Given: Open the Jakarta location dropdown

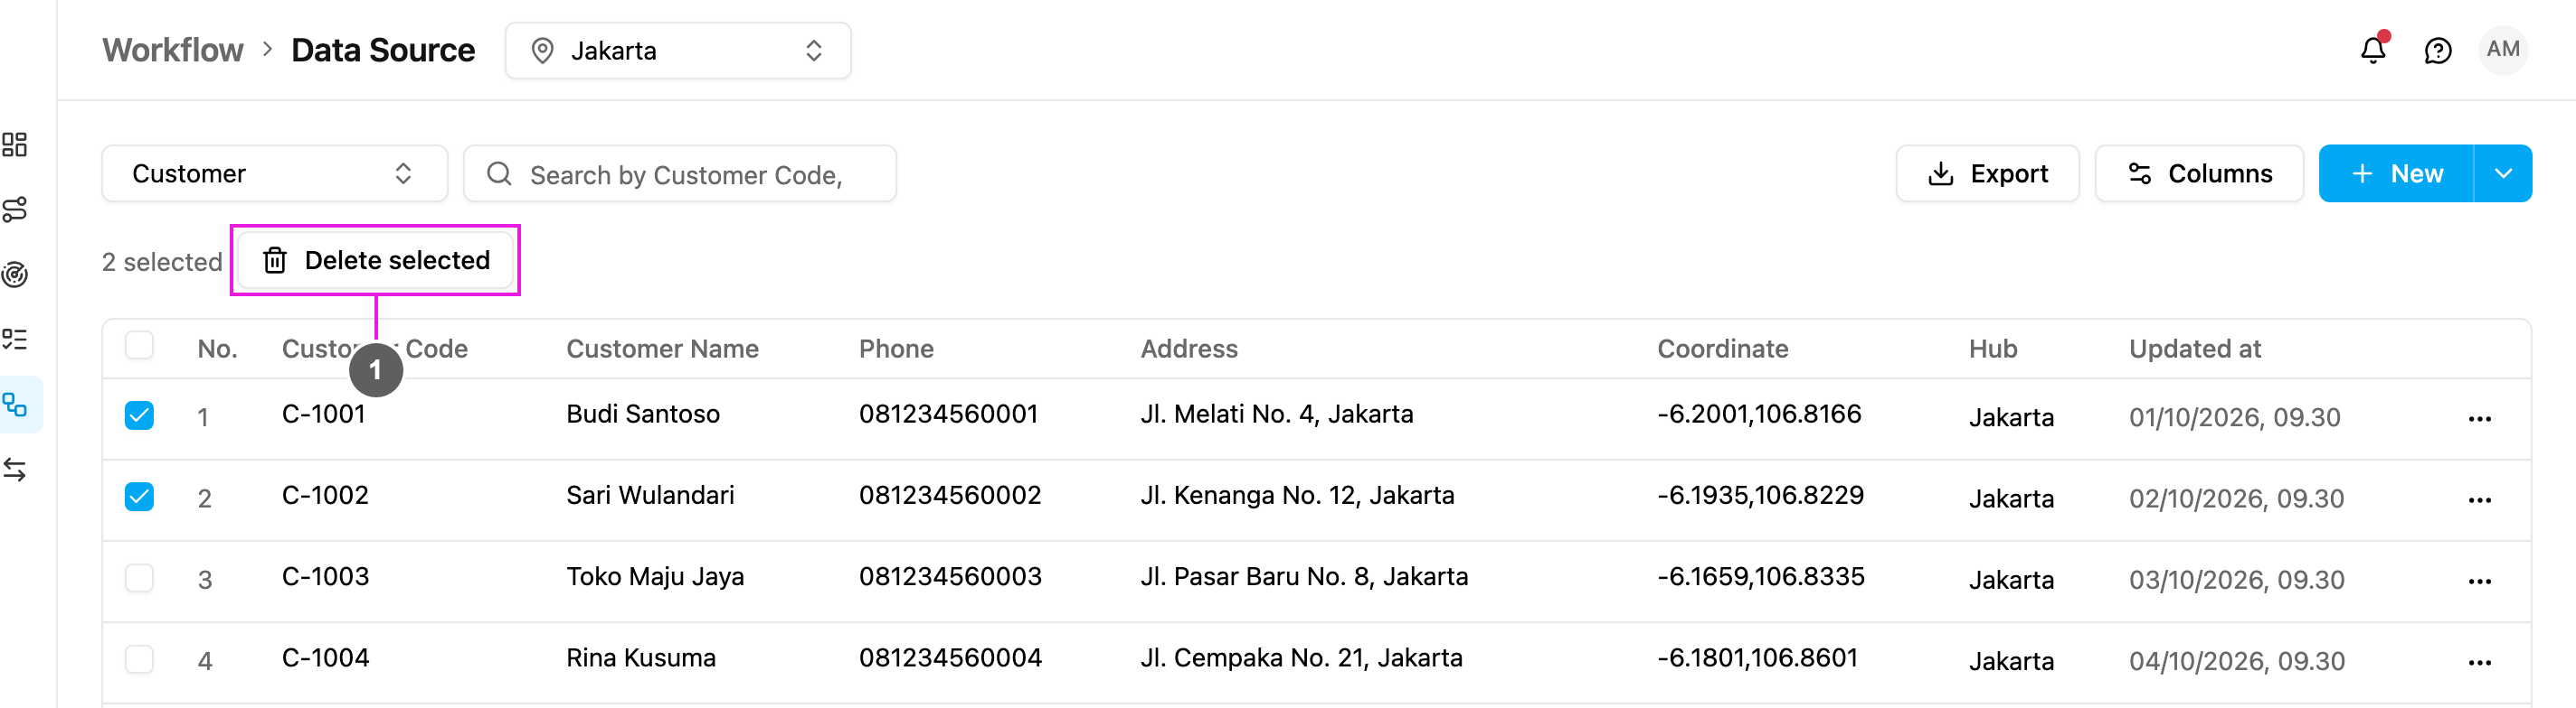Looking at the screenshot, I should click(x=678, y=51).
